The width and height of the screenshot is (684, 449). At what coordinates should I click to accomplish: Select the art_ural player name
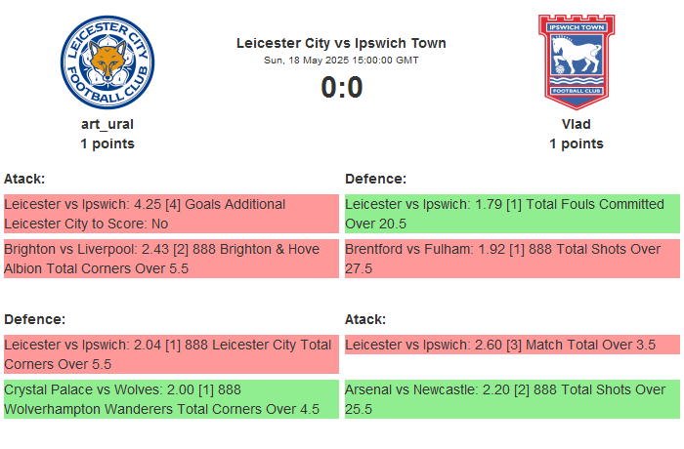107,124
